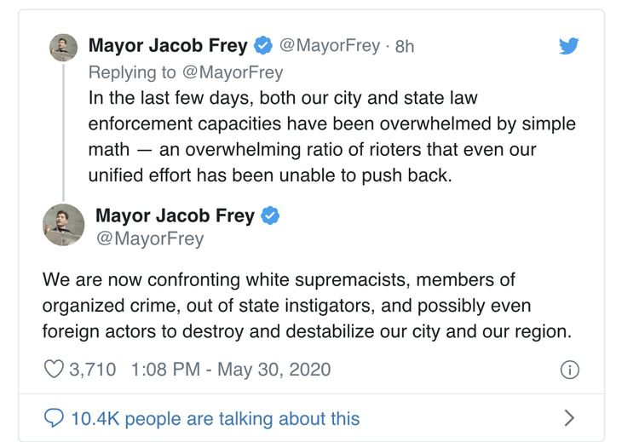Click verified badge on main tweet
The image size is (639, 442).
click(x=270, y=215)
